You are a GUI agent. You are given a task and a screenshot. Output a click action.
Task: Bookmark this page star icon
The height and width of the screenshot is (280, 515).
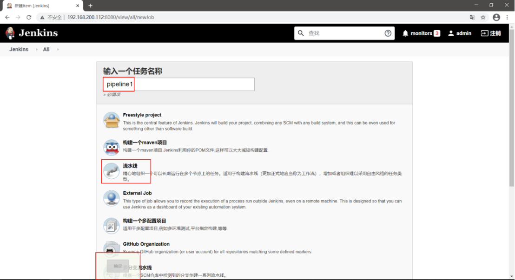coord(483,17)
